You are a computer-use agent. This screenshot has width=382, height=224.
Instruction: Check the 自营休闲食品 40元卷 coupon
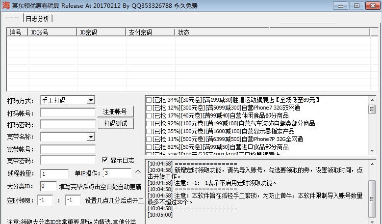(149, 115)
